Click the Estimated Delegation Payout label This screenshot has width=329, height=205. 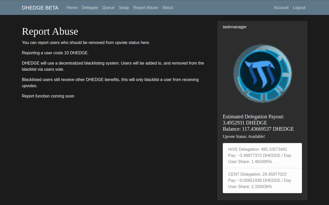click(x=253, y=117)
